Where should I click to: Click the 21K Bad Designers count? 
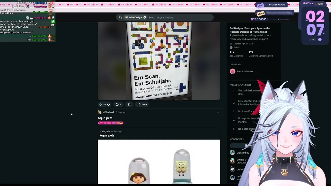tap(236, 54)
